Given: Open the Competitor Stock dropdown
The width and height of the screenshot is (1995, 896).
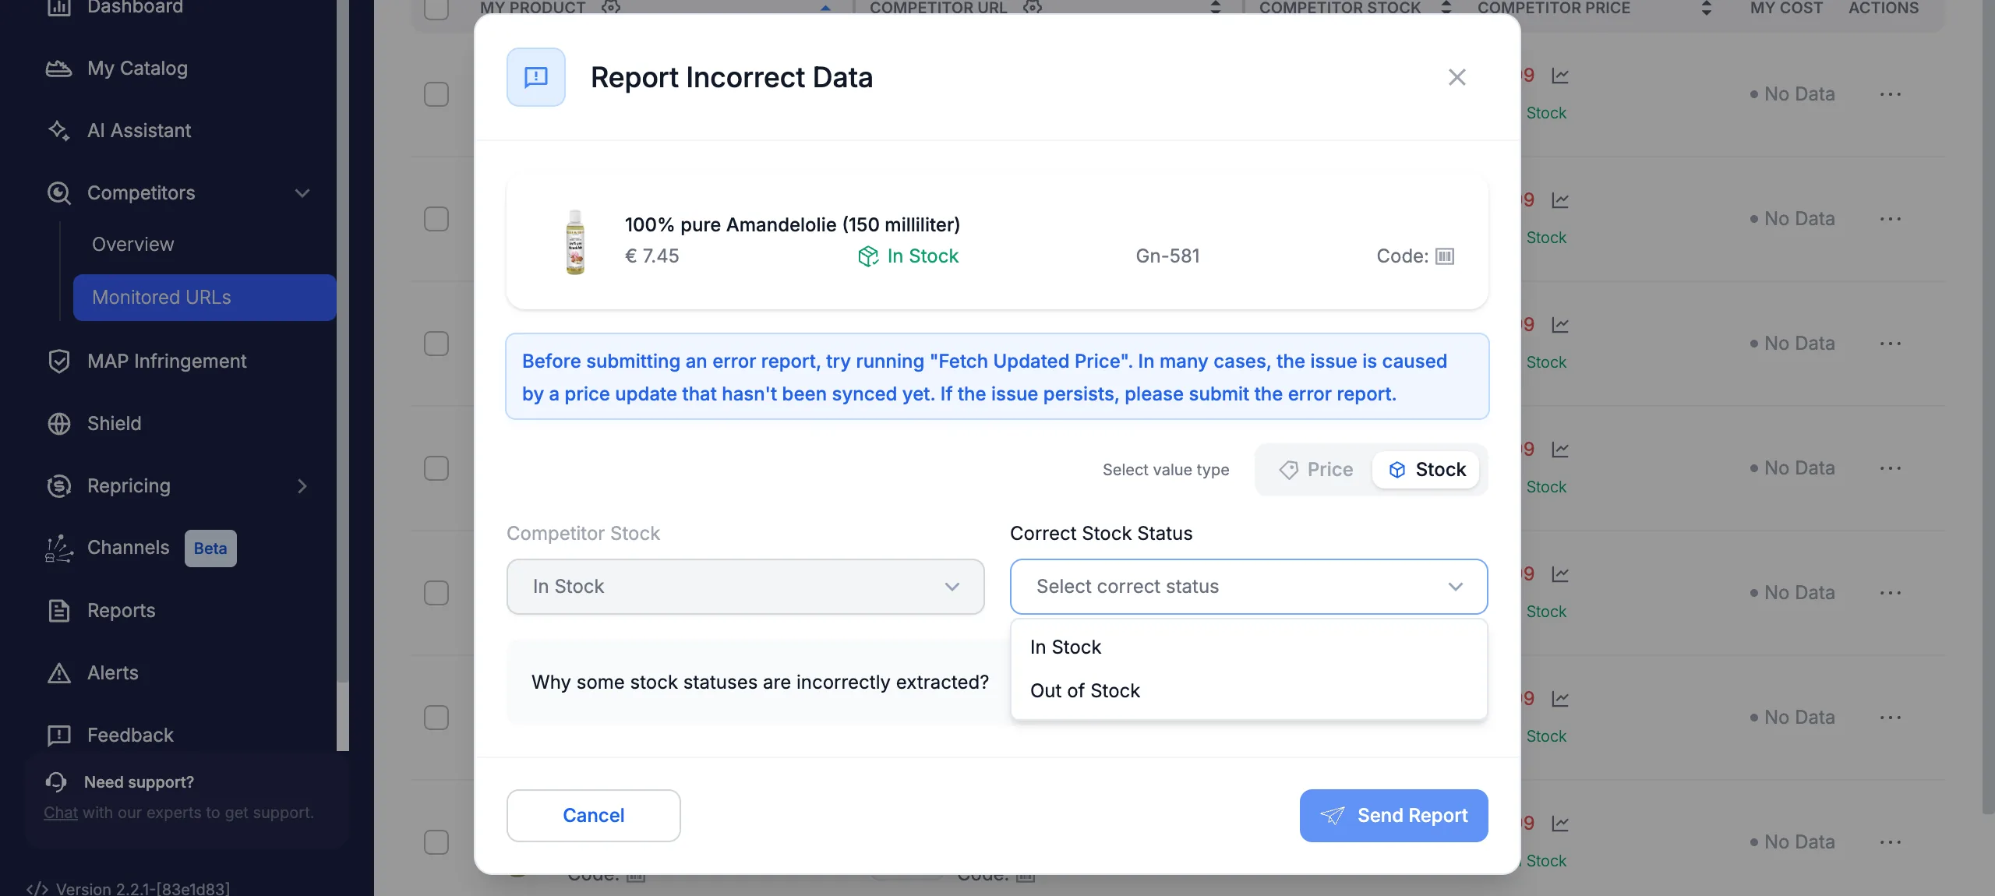Looking at the screenshot, I should pyautogui.click(x=746, y=587).
